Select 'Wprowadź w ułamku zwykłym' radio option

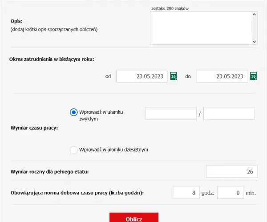point(74,112)
